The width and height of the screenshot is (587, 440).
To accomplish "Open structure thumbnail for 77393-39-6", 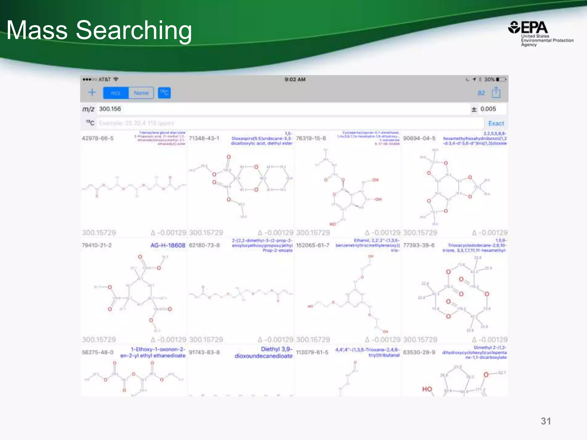I will (456, 294).
